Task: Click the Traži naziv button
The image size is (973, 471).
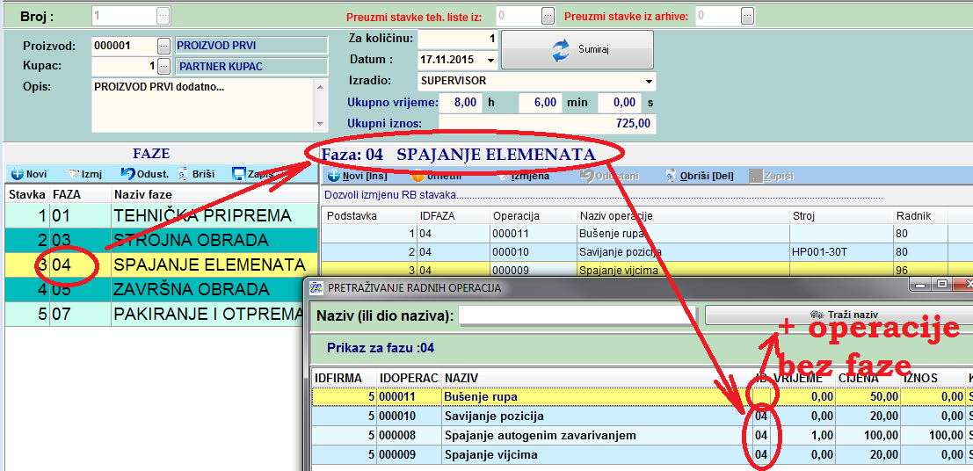Action: [839, 315]
